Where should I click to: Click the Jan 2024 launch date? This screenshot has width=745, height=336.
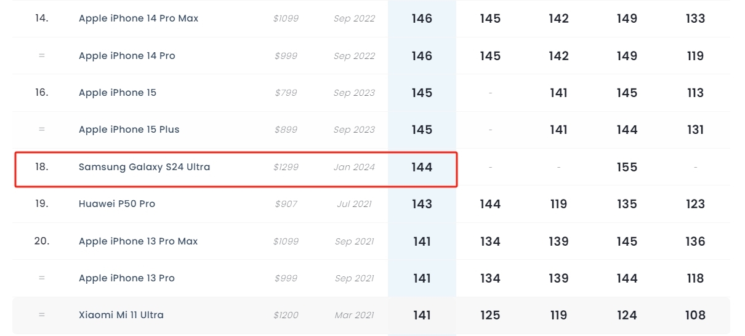click(x=354, y=167)
